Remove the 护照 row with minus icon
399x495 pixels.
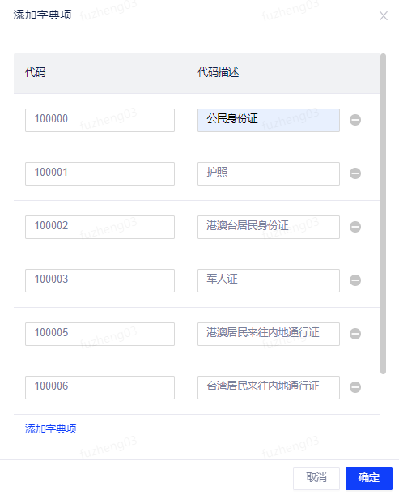coord(355,173)
